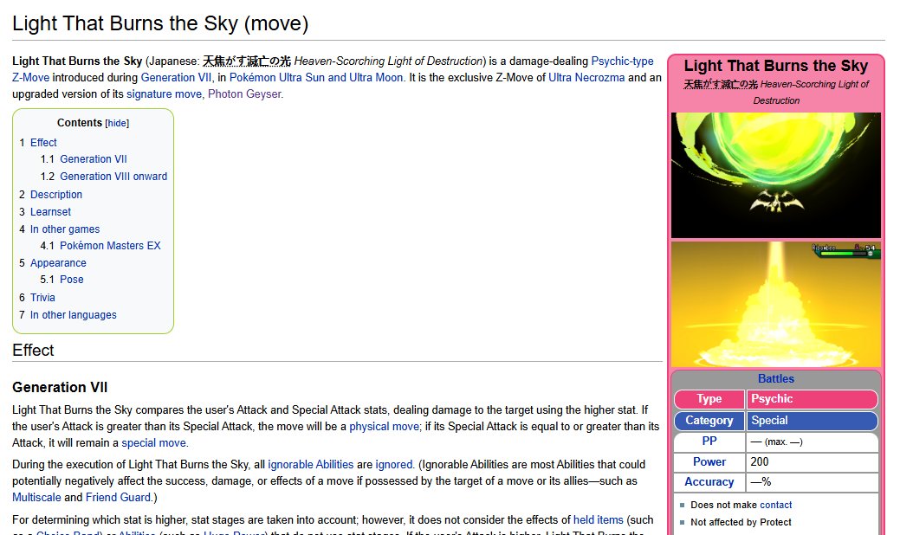900x535 pixels.
Task: Go to Learnset section in contents
Action: coord(50,211)
